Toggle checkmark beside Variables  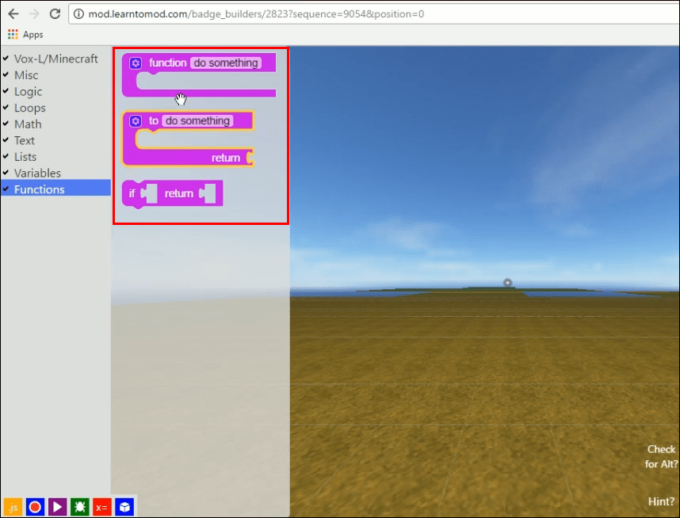6,173
